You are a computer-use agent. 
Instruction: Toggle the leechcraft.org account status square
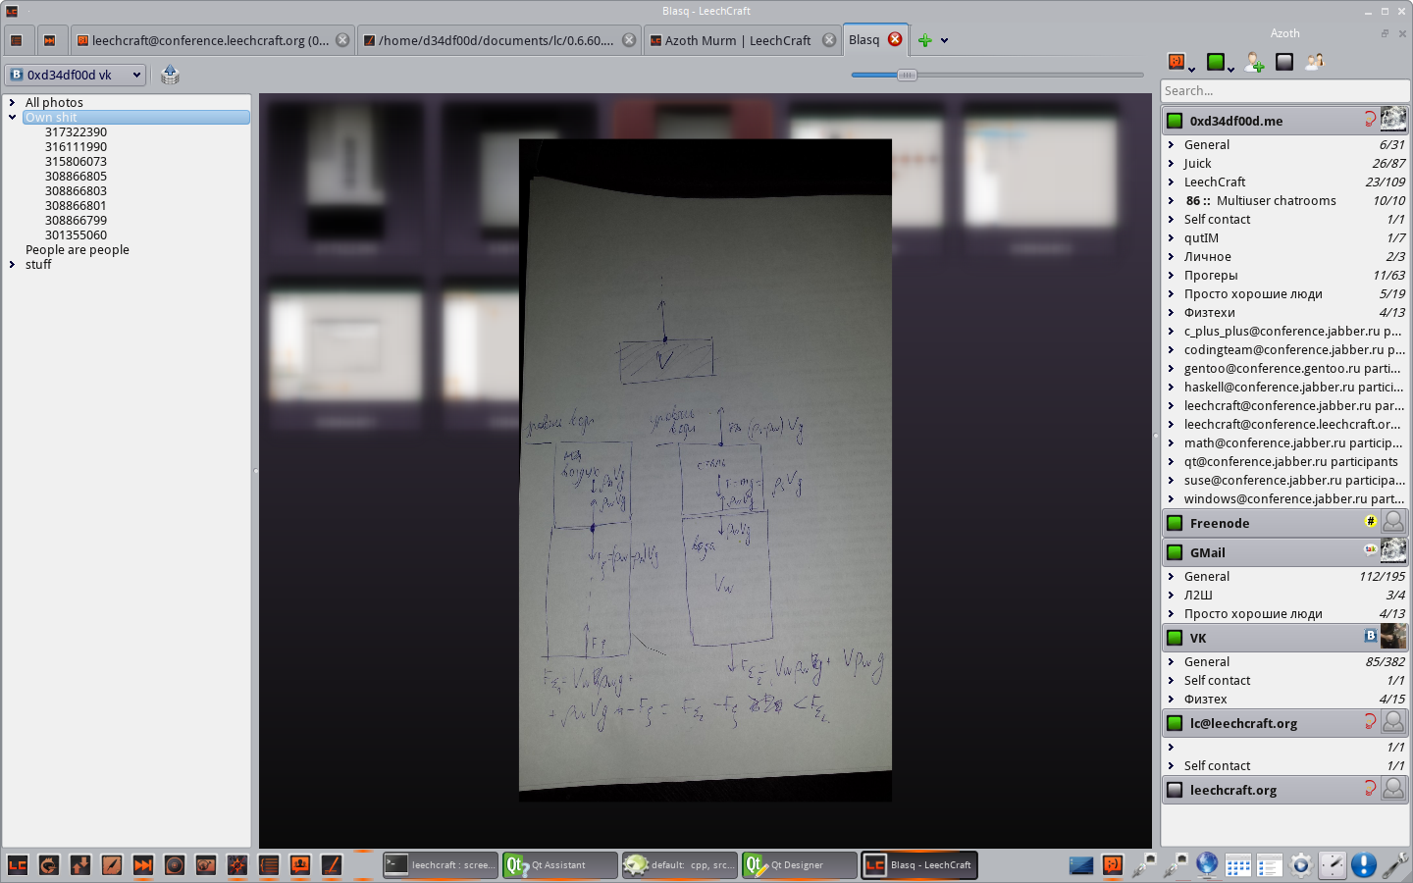(1175, 790)
